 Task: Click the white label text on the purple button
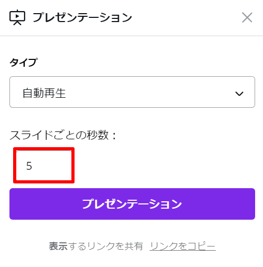click(x=132, y=204)
